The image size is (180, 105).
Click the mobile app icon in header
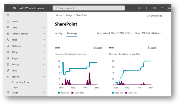[147, 8]
